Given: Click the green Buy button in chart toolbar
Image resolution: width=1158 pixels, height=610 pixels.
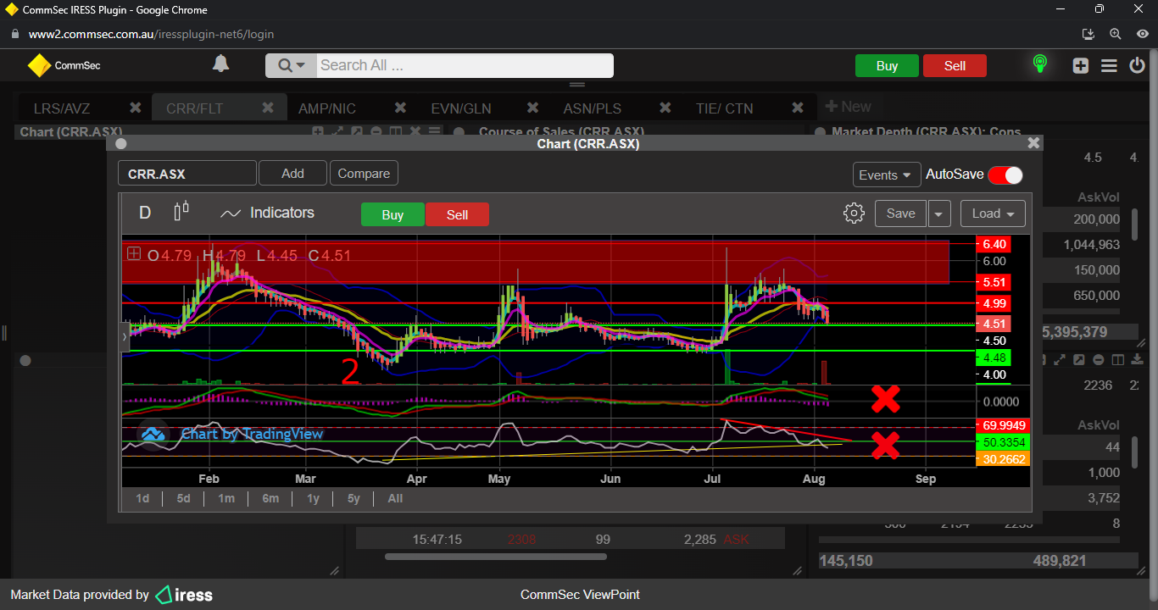Looking at the screenshot, I should click(392, 214).
